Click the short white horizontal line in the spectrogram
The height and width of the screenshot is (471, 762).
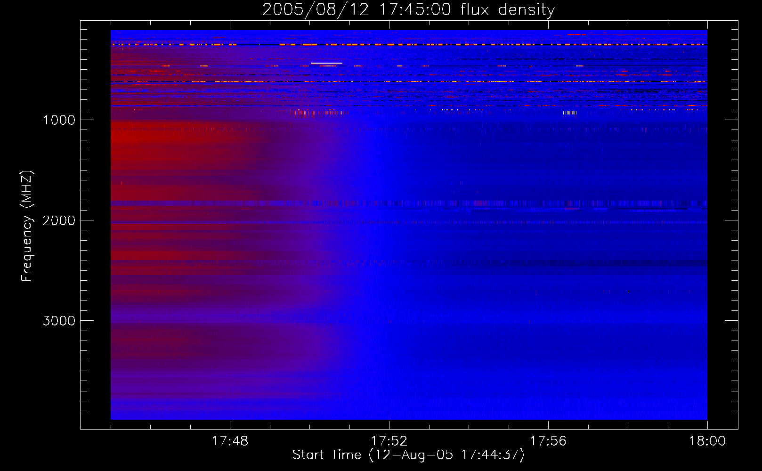(326, 63)
